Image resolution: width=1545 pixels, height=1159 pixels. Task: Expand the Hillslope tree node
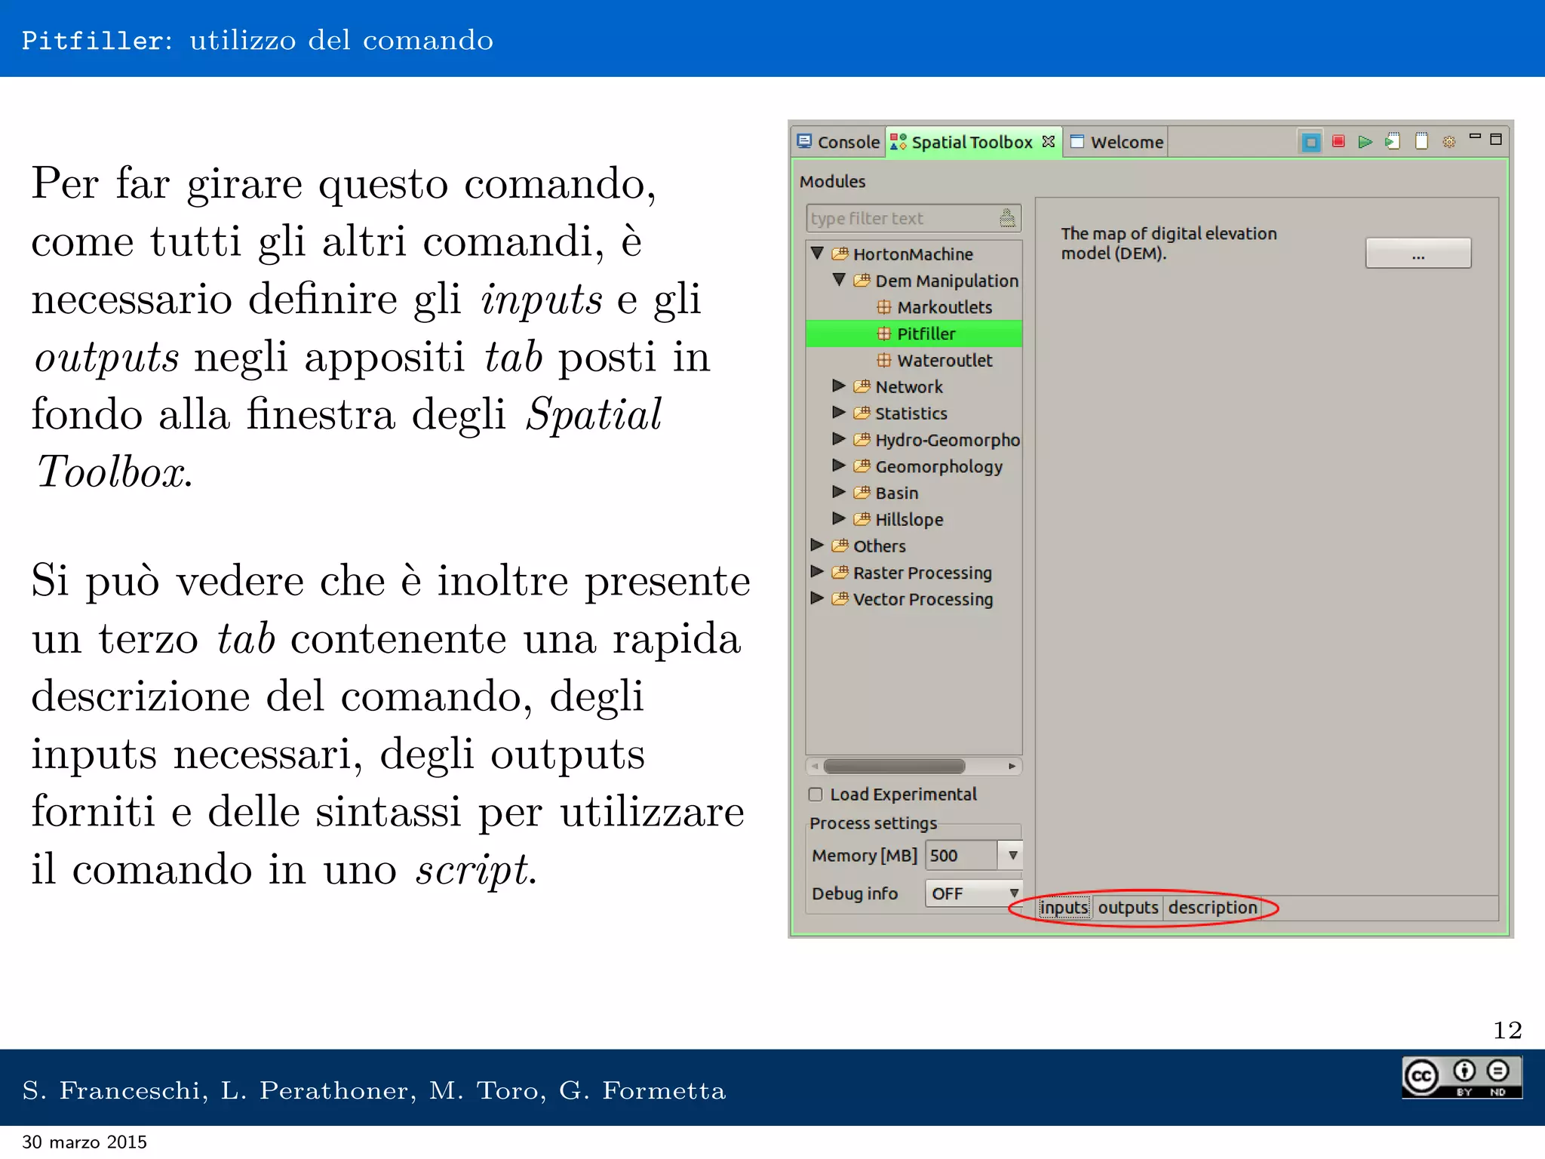[839, 518]
